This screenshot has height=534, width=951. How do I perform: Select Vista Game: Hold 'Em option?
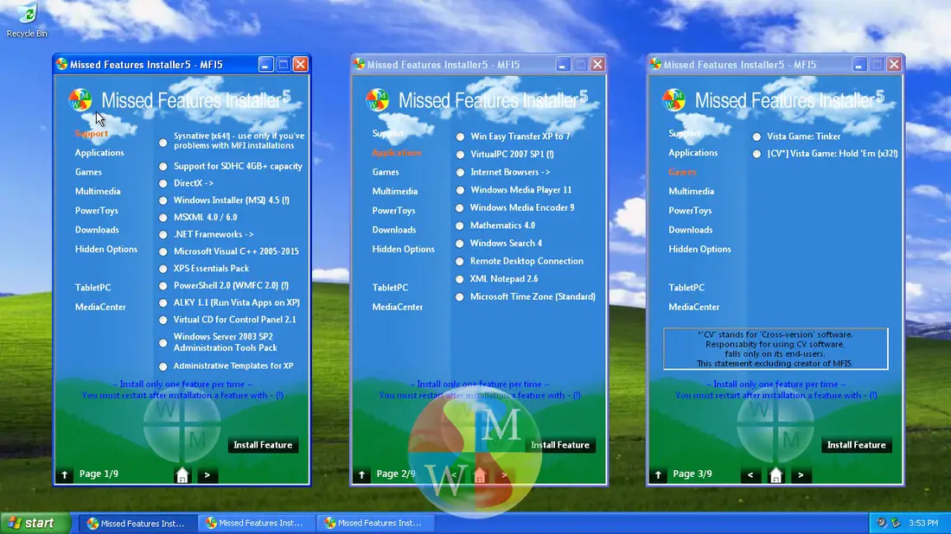pos(757,154)
